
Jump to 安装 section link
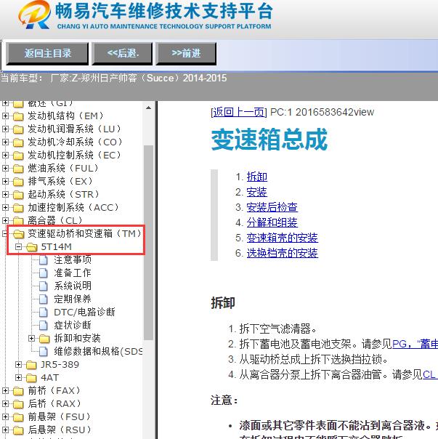pos(257,192)
